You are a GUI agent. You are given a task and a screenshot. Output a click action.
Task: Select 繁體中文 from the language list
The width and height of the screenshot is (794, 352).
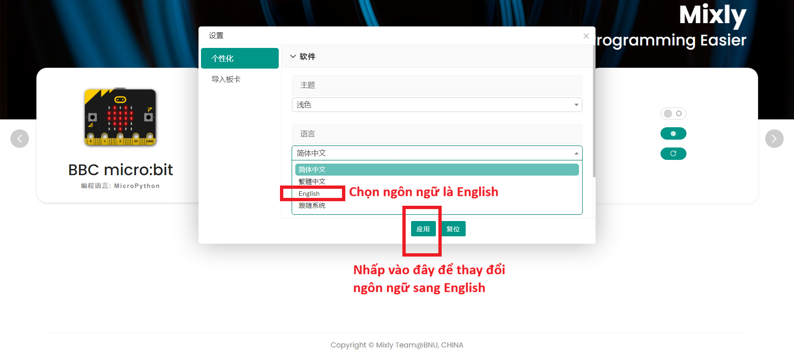[x=312, y=182]
